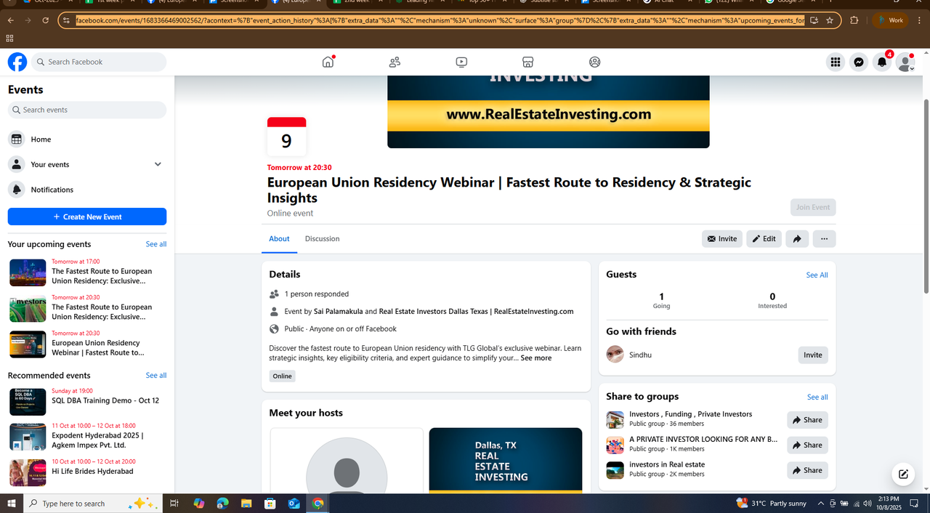Image resolution: width=930 pixels, height=513 pixels.
Task: Click Create New Event button
Action: (x=87, y=217)
